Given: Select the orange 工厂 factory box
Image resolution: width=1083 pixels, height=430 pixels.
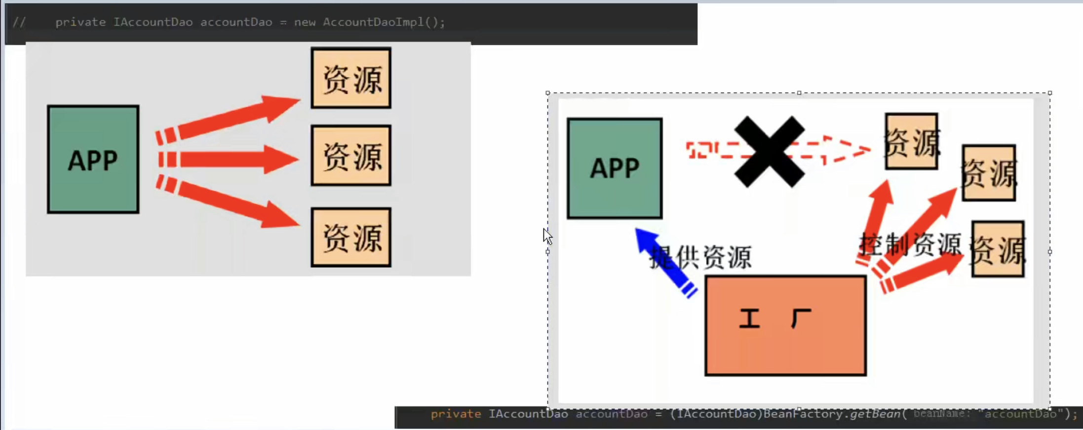Looking at the screenshot, I should (785, 326).
